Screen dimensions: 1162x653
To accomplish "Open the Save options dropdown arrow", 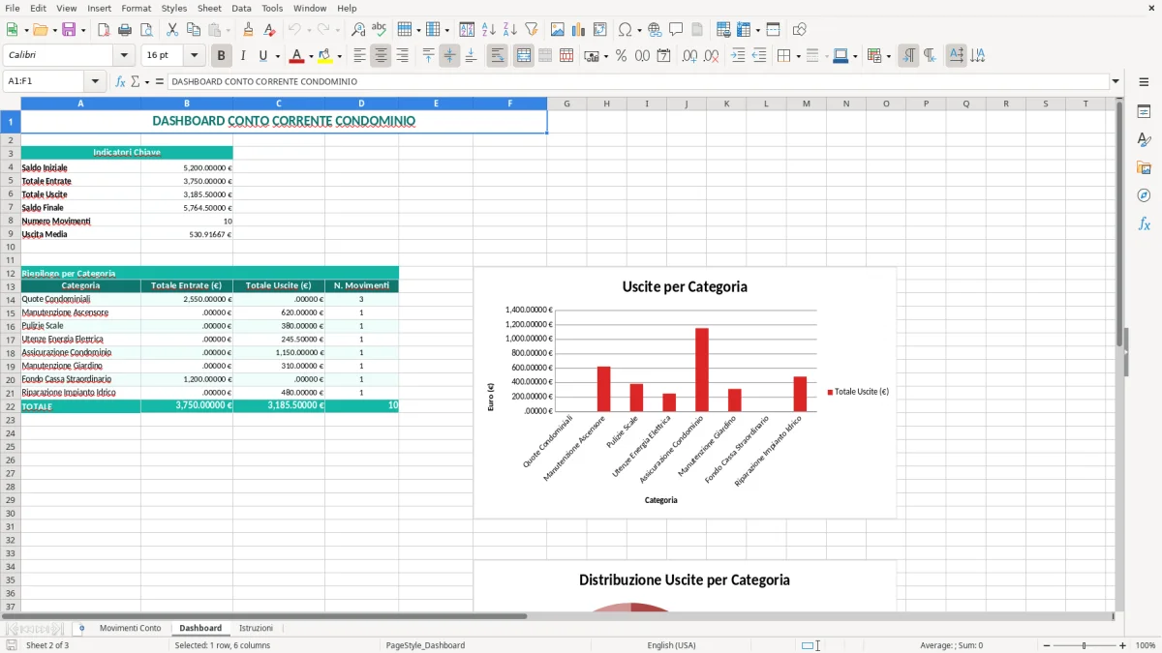I will (83, 30).
